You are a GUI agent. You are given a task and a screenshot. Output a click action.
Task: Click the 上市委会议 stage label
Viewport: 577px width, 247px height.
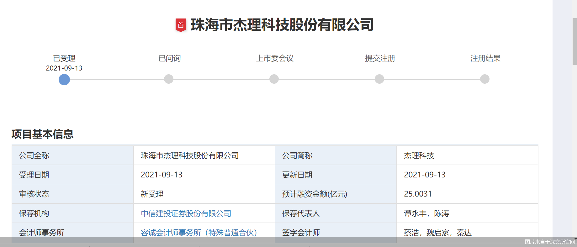(x=275, y=58)
